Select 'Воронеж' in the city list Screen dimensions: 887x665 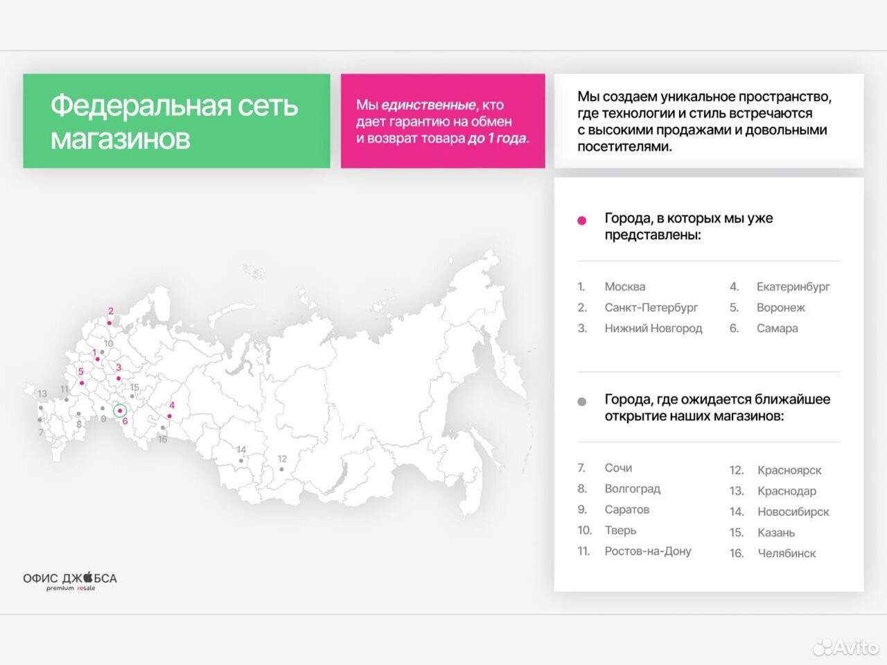point(781,307)
